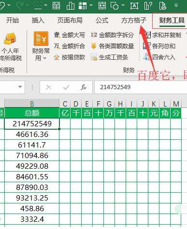Image resolution: width=187 pixels, height=229 pixels.
Task: Click the bar chart icon in quick access toolbar
Action: (71, 6)
